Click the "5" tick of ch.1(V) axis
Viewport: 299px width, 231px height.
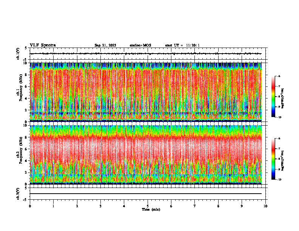pos(26,48)
